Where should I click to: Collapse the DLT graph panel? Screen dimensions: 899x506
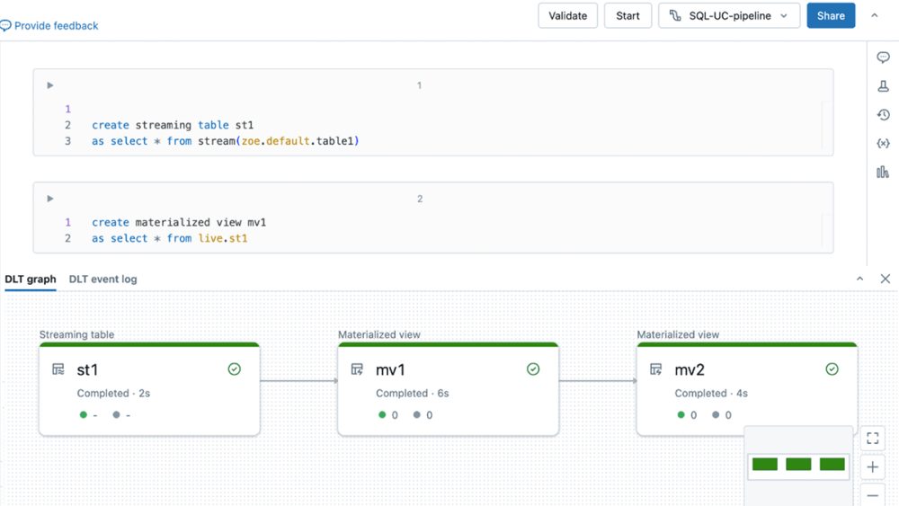[859, 280]
